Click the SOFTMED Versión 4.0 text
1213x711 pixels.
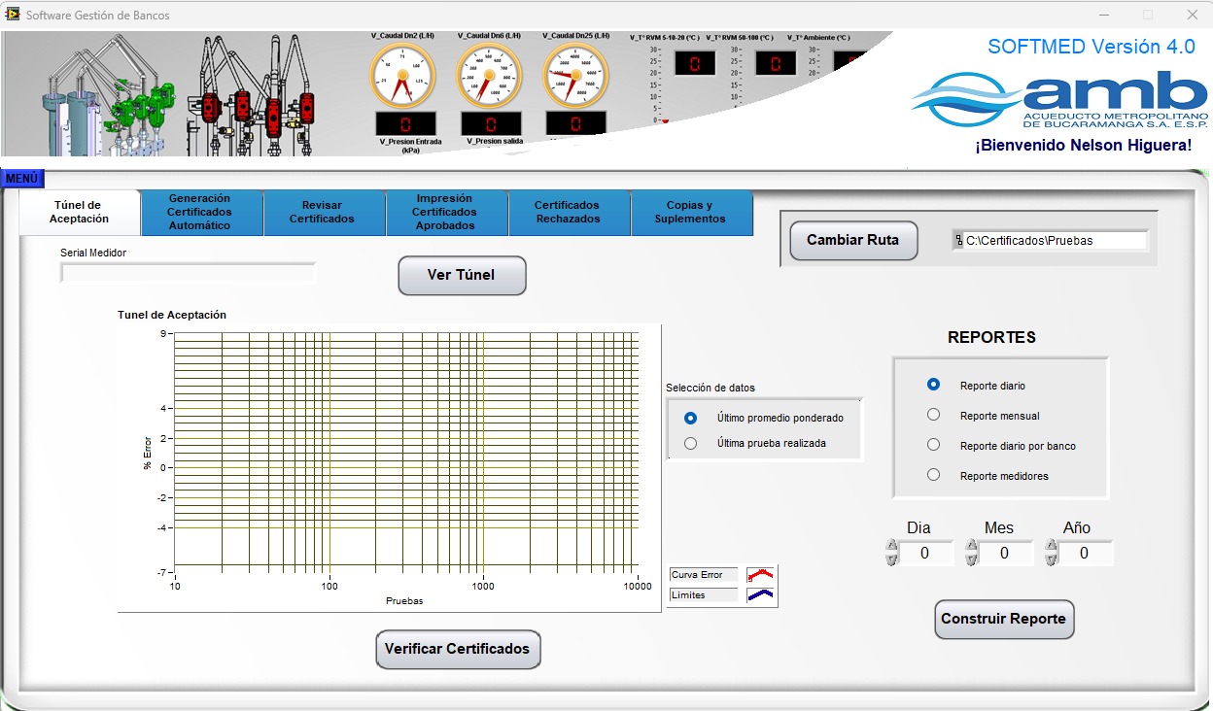1092,47
